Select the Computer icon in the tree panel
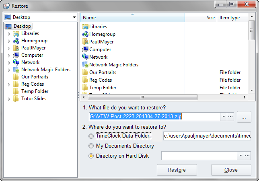Viewport: 259px width, 181px height. click(x=16, y=55)
